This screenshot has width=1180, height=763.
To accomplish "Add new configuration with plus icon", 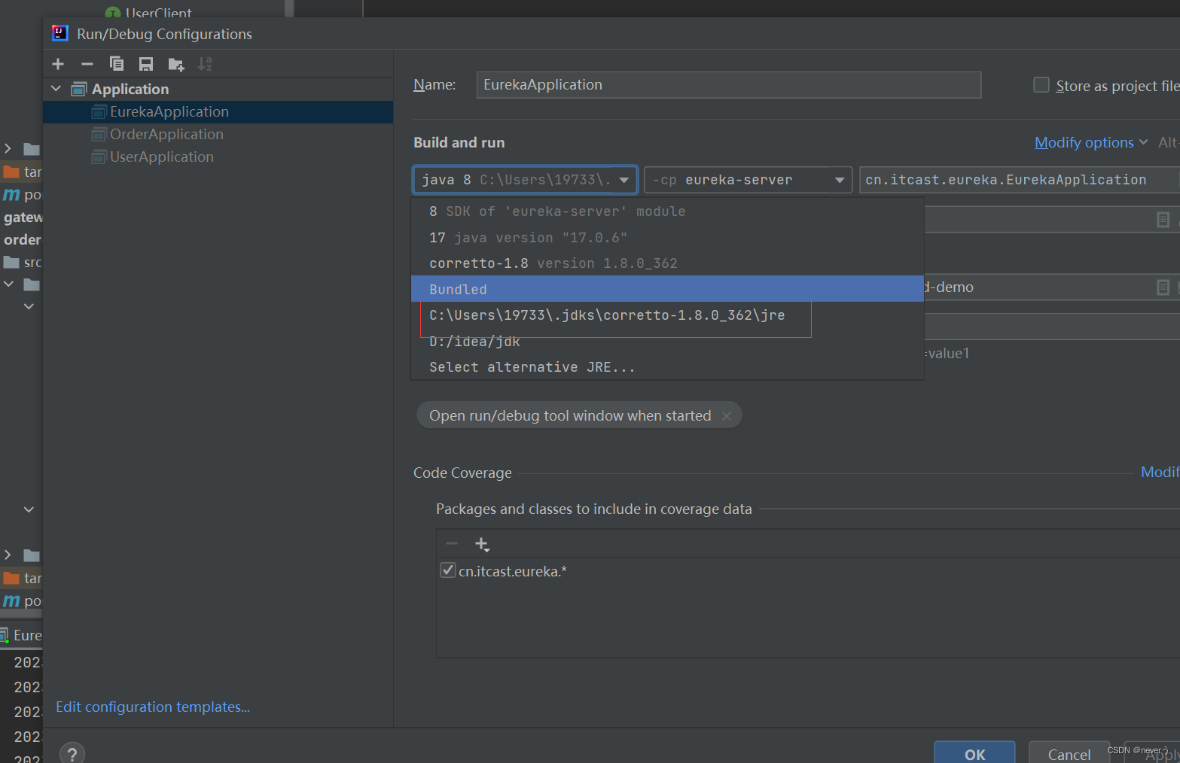I will click(x=58, y=65).
